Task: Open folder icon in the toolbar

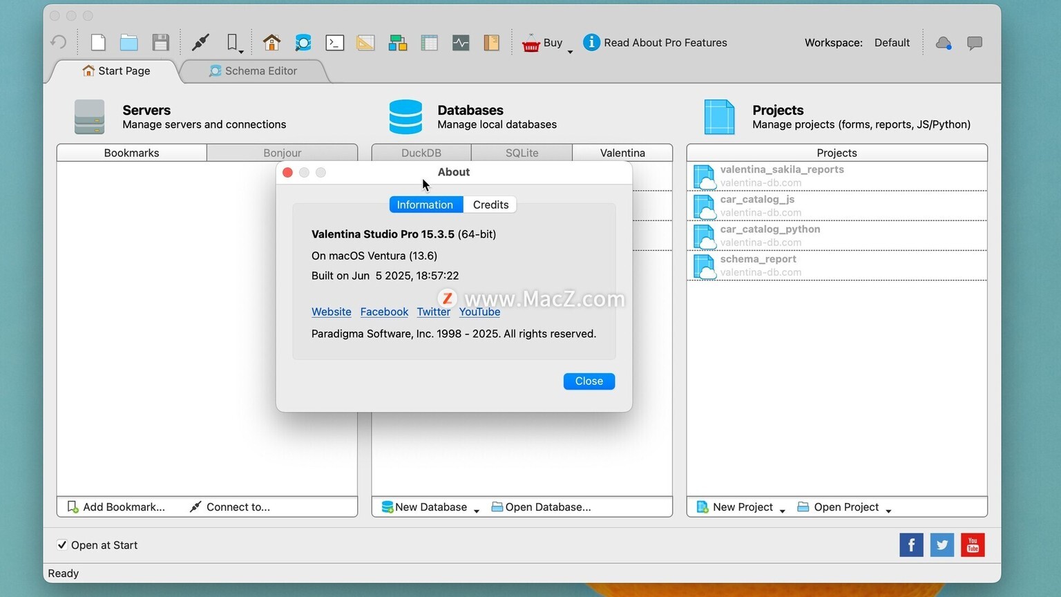Action: 129,42
